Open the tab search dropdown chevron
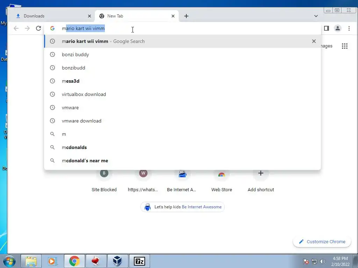Image resolution: width=358 pixels, height=268 pixels. click(316, 16)
